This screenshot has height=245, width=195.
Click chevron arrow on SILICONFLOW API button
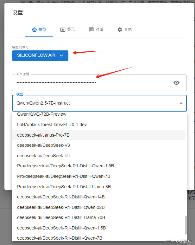tap(61, 55)
